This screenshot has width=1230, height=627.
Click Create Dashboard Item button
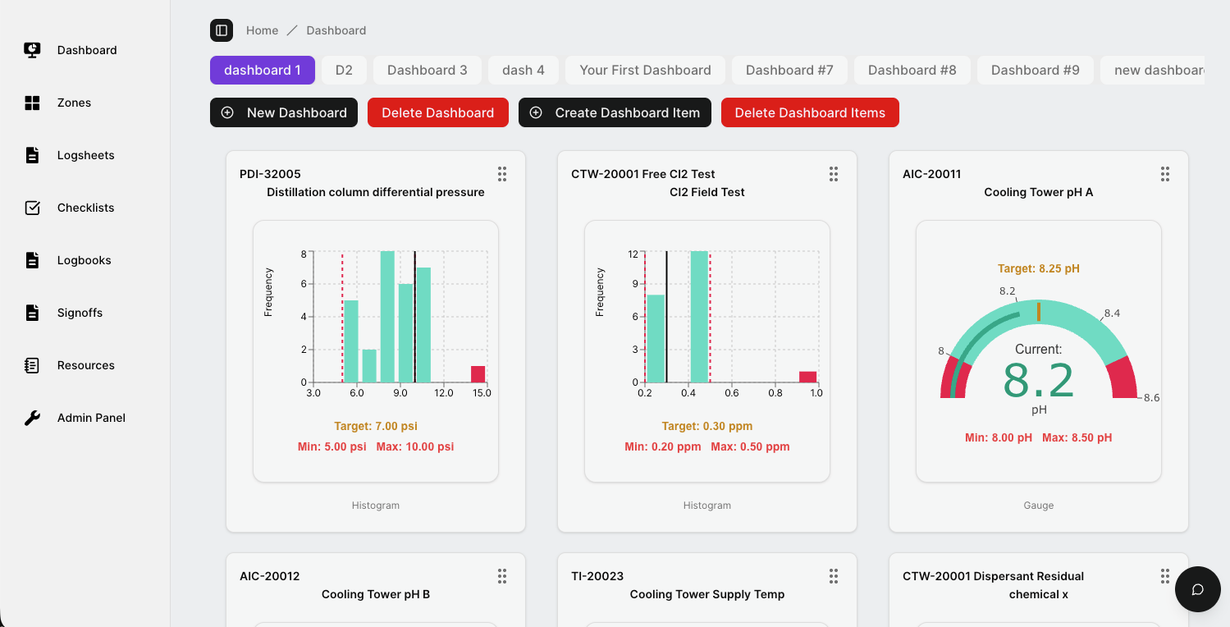pos(616,112)
